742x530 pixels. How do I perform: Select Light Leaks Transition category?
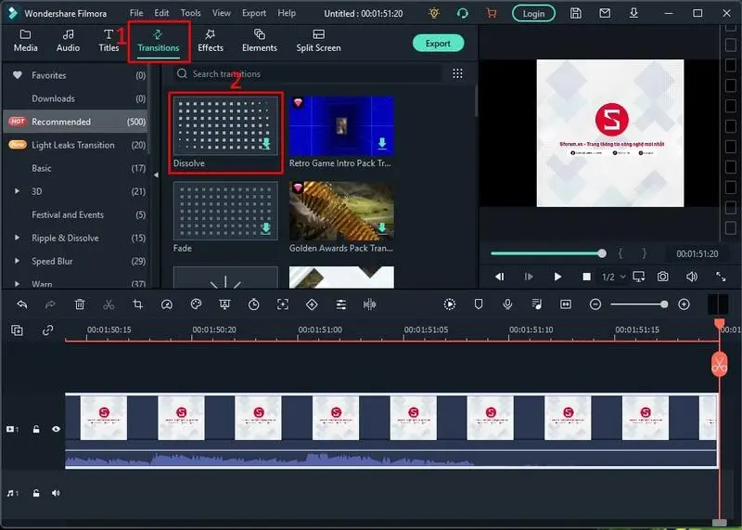click(x=76, y=145)
